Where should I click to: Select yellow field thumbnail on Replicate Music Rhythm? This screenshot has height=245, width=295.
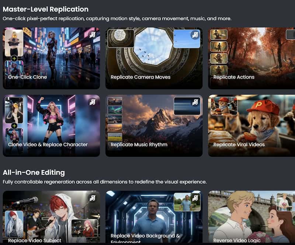tap(115, 137)
